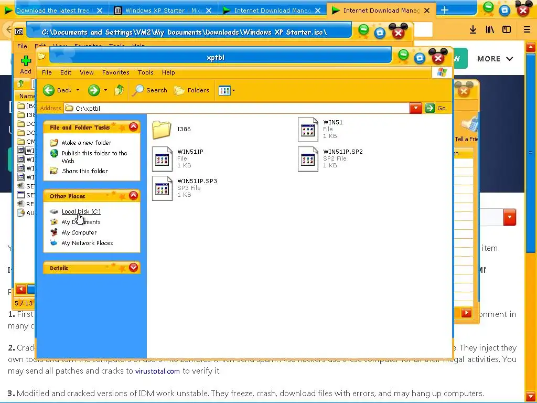The image size is (537, 403).
Task: Open the Forward history dropdown arrow
Action: [x=105, y=90]
